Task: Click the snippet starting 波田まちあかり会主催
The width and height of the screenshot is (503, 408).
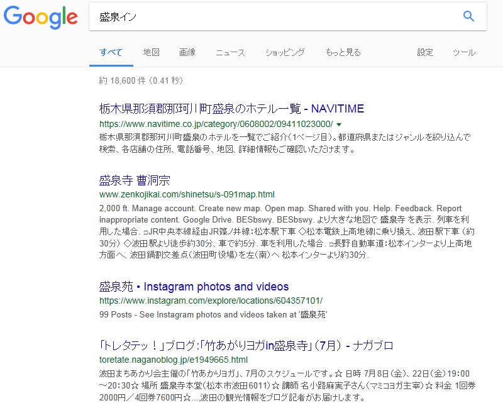Action: 287,385
